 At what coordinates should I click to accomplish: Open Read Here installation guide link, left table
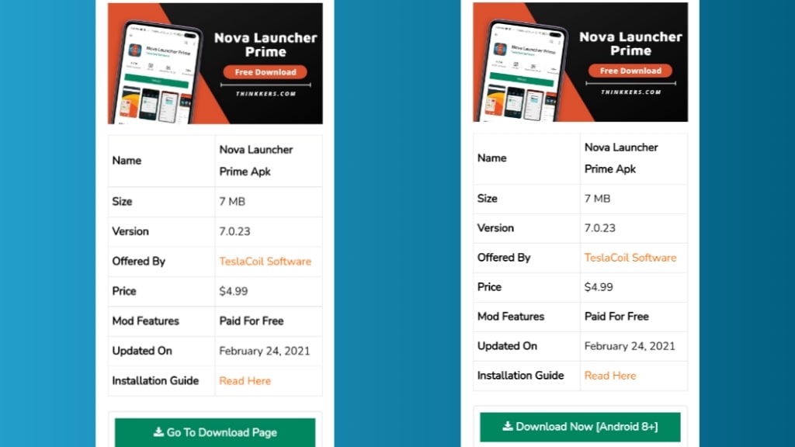(x=245, y=380)
